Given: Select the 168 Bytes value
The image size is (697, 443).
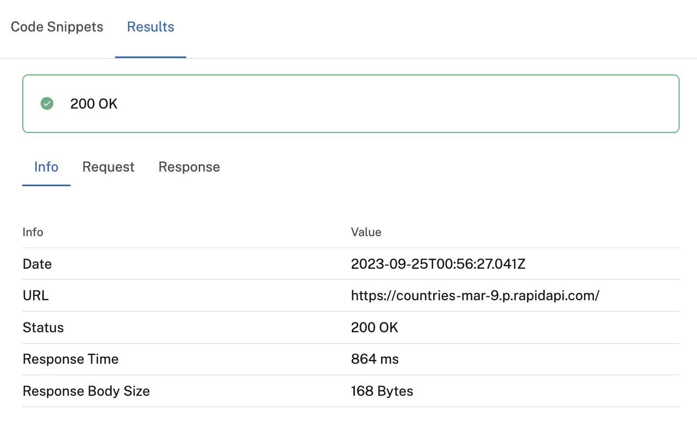Looking at the screenshot, I should click(382, 391).
